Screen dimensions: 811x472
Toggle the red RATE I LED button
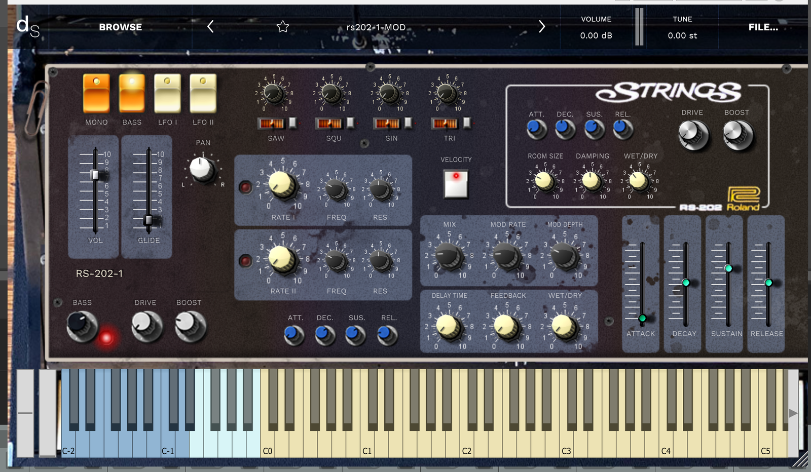[245, 187]
